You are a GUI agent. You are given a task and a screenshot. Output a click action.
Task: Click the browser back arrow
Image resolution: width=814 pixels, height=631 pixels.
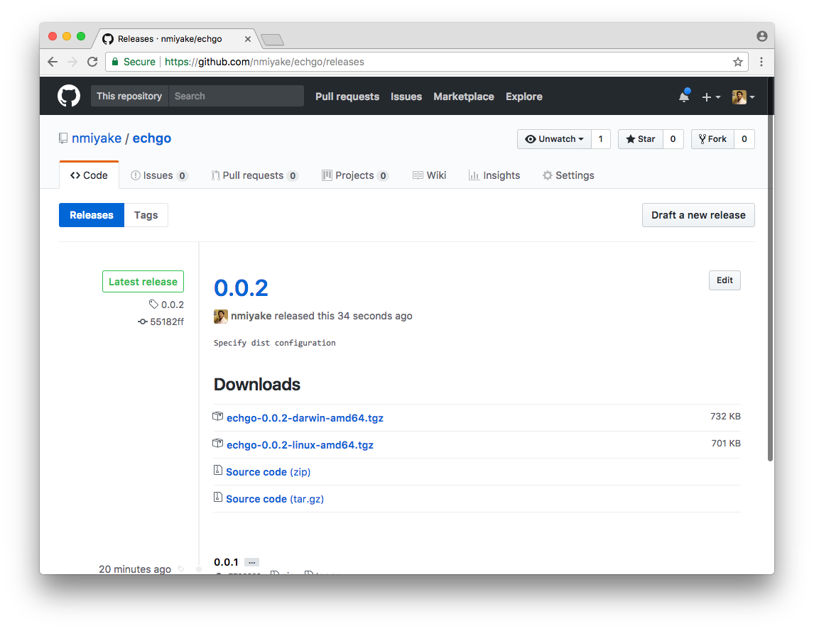(x=53, y=62)
